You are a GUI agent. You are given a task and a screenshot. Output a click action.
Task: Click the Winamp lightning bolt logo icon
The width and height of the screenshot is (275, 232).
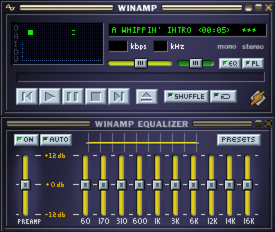258,98
